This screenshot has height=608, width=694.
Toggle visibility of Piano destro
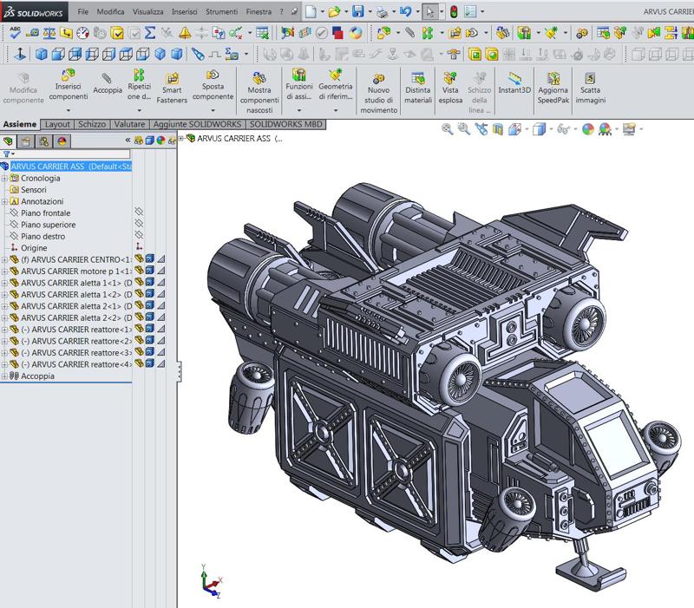(x=138, y=235)
